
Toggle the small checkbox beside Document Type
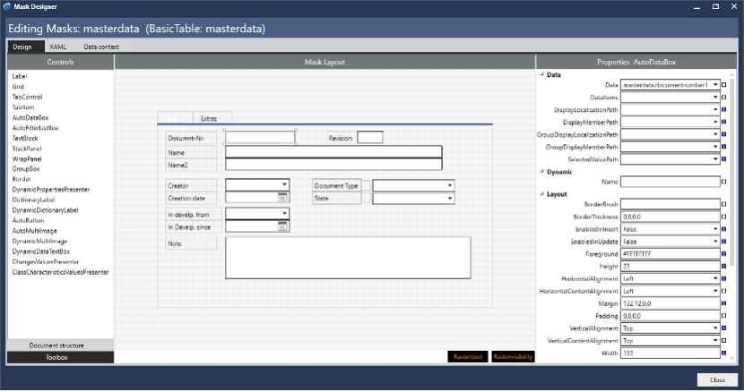point(367,186)
